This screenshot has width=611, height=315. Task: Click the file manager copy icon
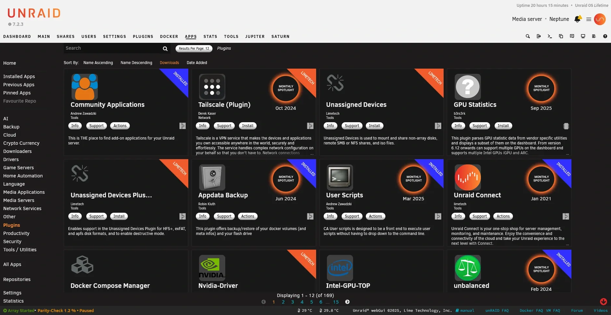(x=561, y=36)
